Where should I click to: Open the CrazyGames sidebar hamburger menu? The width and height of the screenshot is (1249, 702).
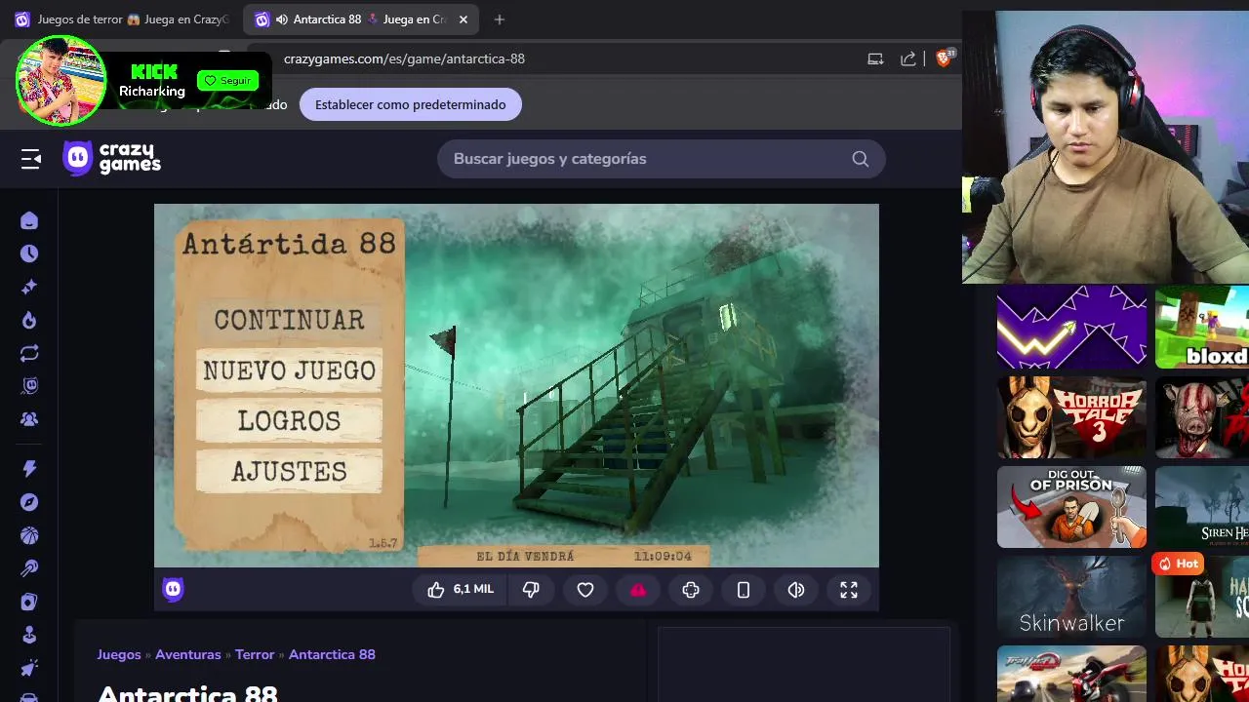[x=31, y=159]
